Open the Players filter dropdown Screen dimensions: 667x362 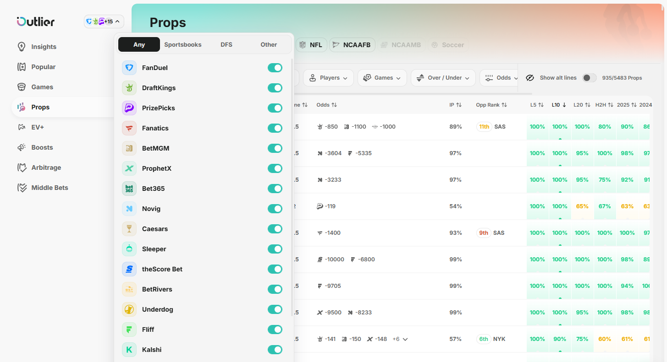click(x=328, y=78)
